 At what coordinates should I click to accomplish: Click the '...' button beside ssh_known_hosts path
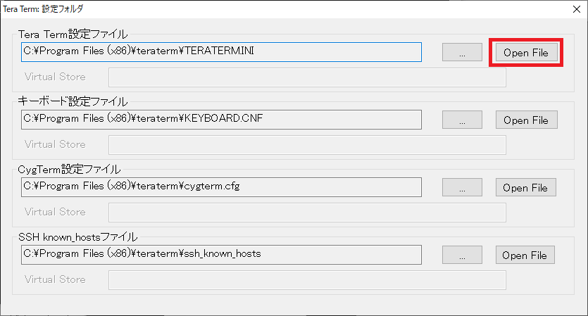[462, 255]
